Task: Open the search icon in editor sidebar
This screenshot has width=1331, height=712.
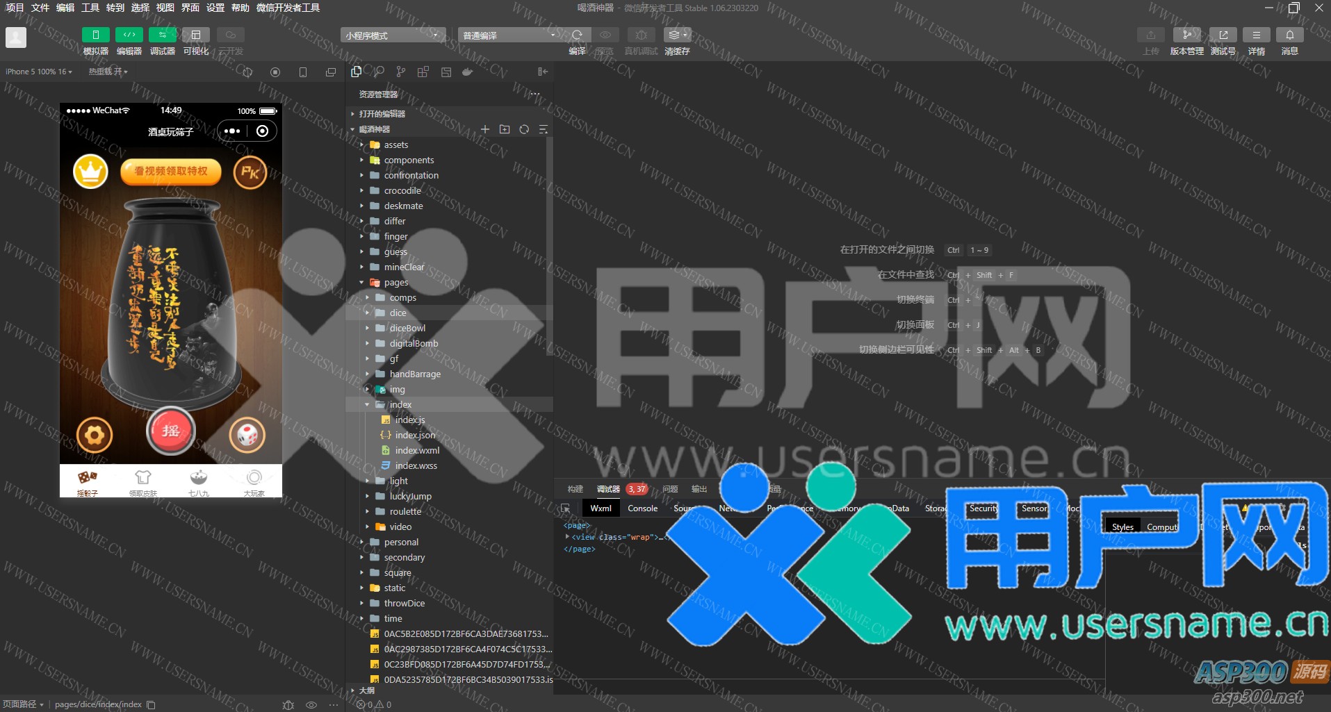Action: 379,72
